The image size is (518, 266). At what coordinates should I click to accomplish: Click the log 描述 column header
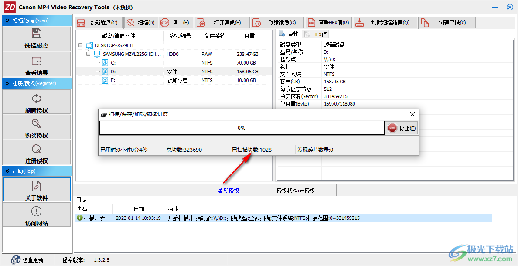click(328, 209)
